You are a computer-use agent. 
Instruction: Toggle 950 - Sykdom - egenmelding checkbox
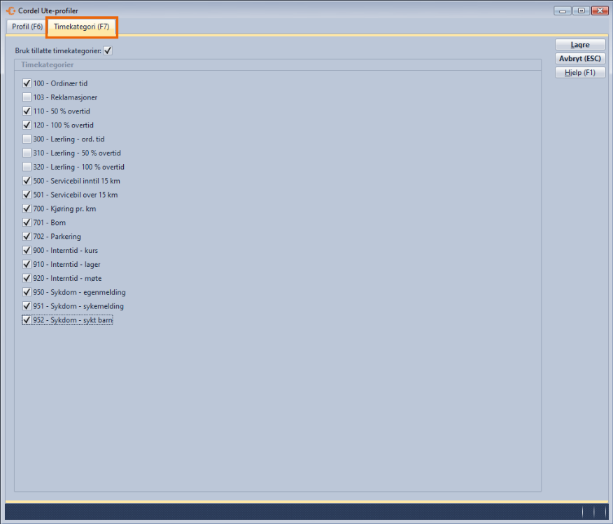point(27,292)
